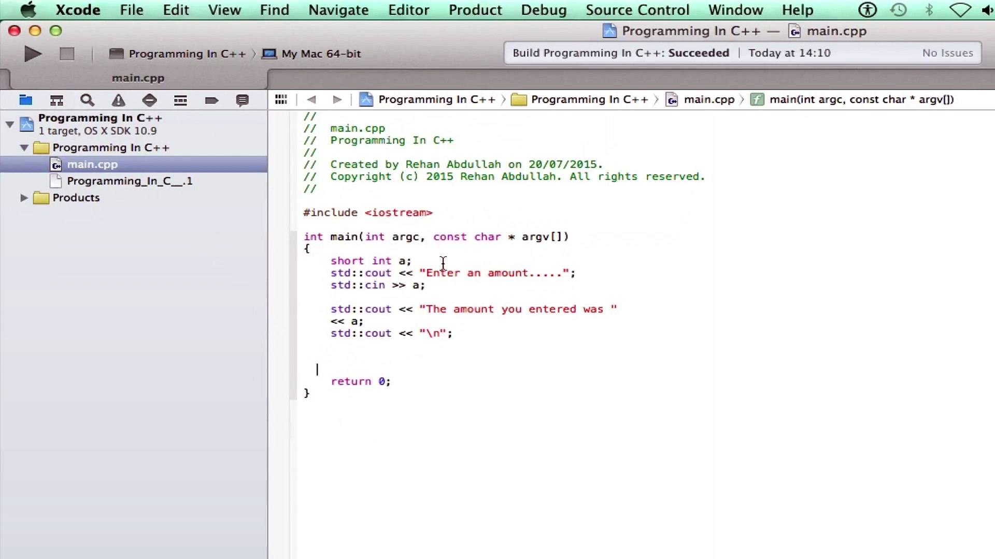The image size is (995, 559).
Task: Open the Product menu
Action: tap(475, 10)
